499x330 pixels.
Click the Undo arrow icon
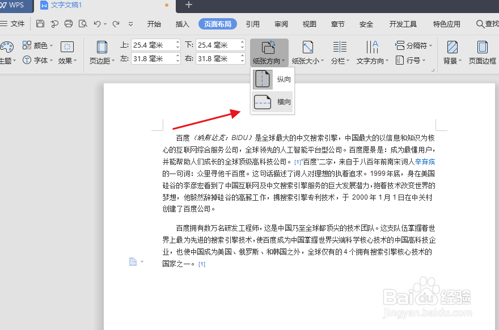tap(98, 24)
